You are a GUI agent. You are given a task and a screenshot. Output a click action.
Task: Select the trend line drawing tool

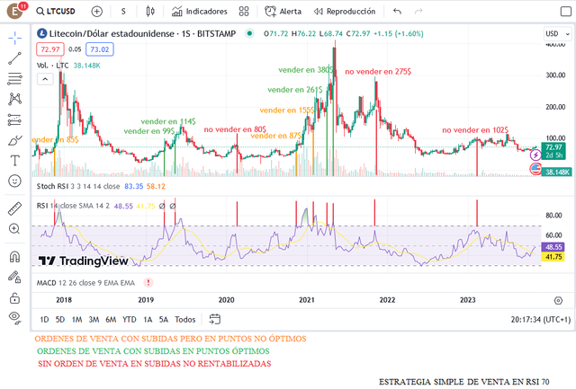pyautogui.click(x=14, y=58)
